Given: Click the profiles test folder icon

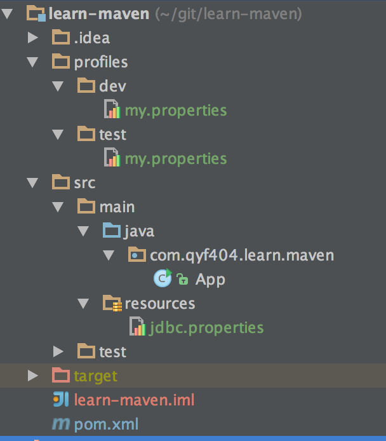Looking at the screenshot, I should [x=86, y=134].
